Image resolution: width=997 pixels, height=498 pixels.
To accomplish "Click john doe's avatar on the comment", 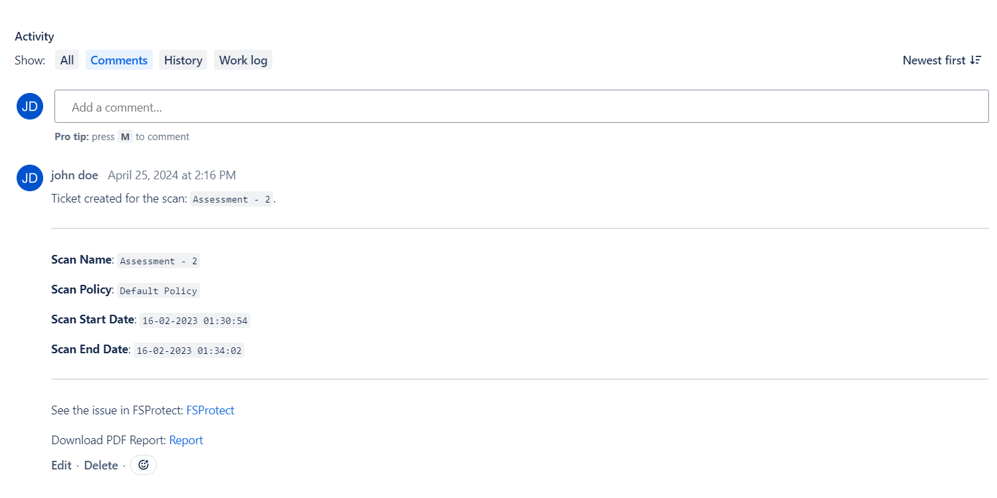I will click(x=30, y=178).
